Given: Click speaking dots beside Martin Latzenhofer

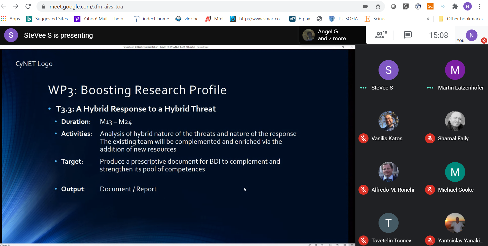Looking at the screenshot, I should [x=430, y=88].
